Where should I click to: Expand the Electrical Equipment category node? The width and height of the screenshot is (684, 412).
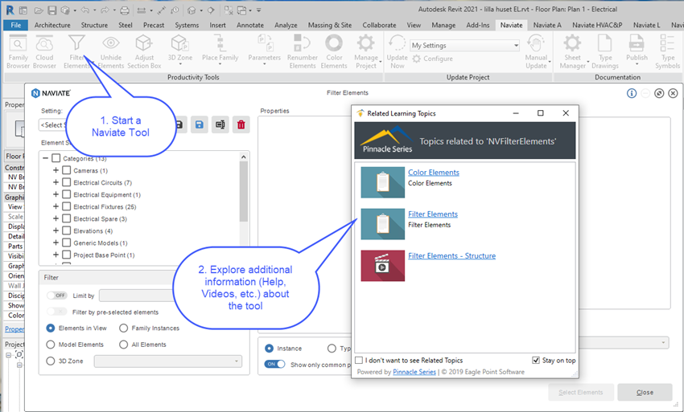click(x=56, y=194)
